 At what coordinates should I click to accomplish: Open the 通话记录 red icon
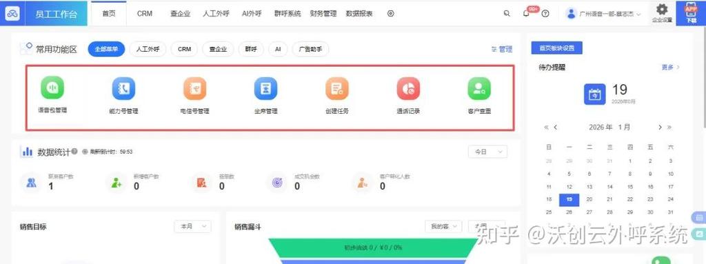(408, 88)
